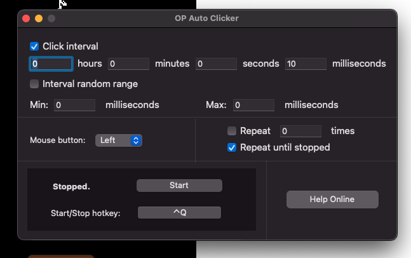411x258 pixels.
Task: Change the ^Q start/stop hotkey
Action: 179,212
